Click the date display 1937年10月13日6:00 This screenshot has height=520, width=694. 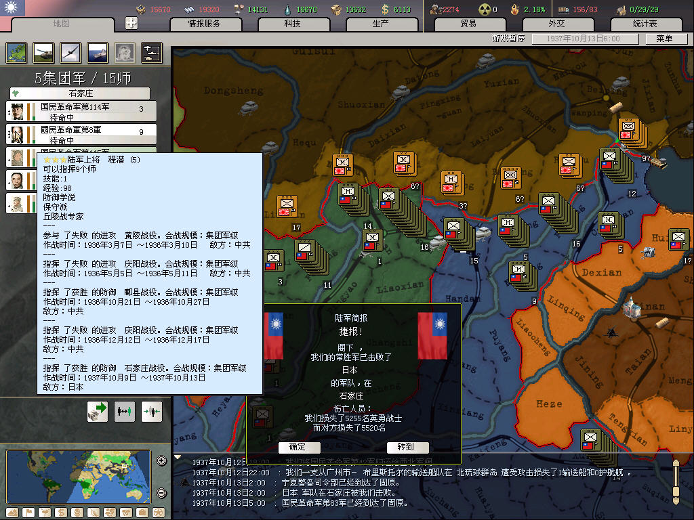coord(585,39)
